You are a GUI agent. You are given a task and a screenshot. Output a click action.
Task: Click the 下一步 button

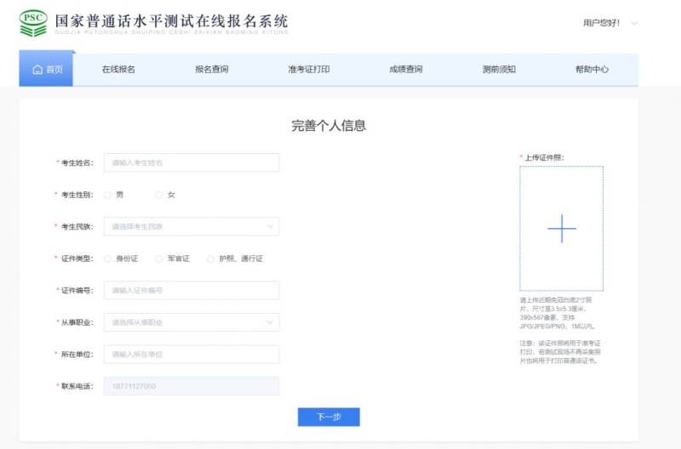(x=329, y=418)
